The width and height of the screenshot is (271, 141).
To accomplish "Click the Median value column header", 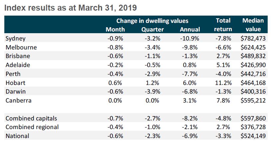I will click(x=253, y=25).
